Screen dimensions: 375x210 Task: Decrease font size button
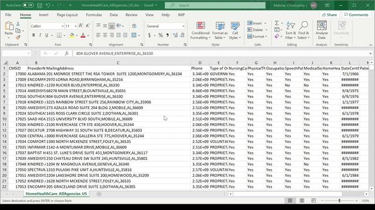(x=87, y=26)
